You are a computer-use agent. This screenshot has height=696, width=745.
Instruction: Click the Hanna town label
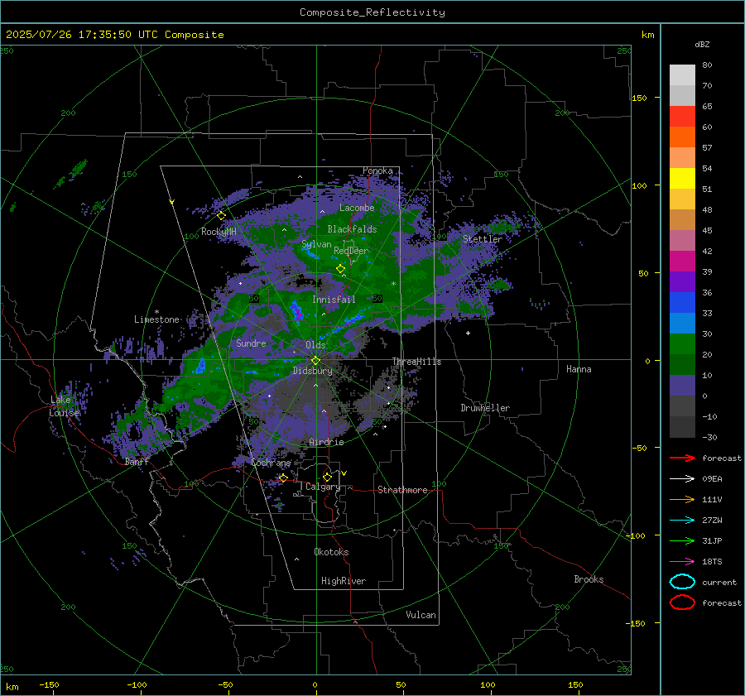[579, 369]
